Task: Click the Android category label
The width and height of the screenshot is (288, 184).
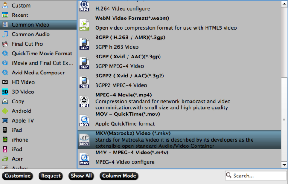Action: (x=22, y=111)
